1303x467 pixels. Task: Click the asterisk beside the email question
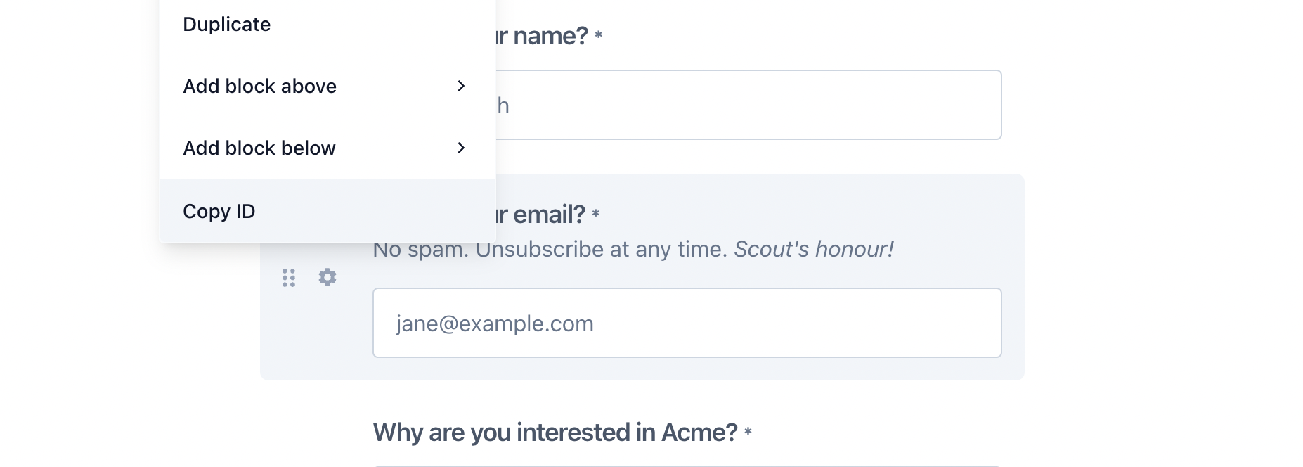[596, 214]
